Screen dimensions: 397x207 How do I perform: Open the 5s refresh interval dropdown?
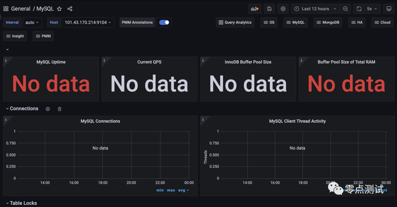point(372,9)
